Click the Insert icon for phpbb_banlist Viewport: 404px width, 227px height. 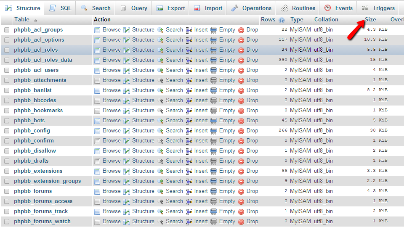point(189,90)
